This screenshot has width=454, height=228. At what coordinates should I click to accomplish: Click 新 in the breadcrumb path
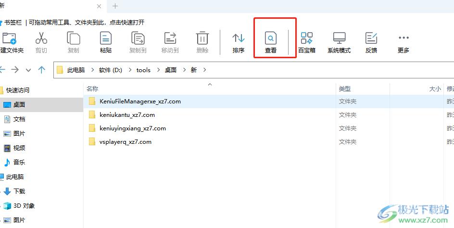pyautogui.click(x=194, y=70)
